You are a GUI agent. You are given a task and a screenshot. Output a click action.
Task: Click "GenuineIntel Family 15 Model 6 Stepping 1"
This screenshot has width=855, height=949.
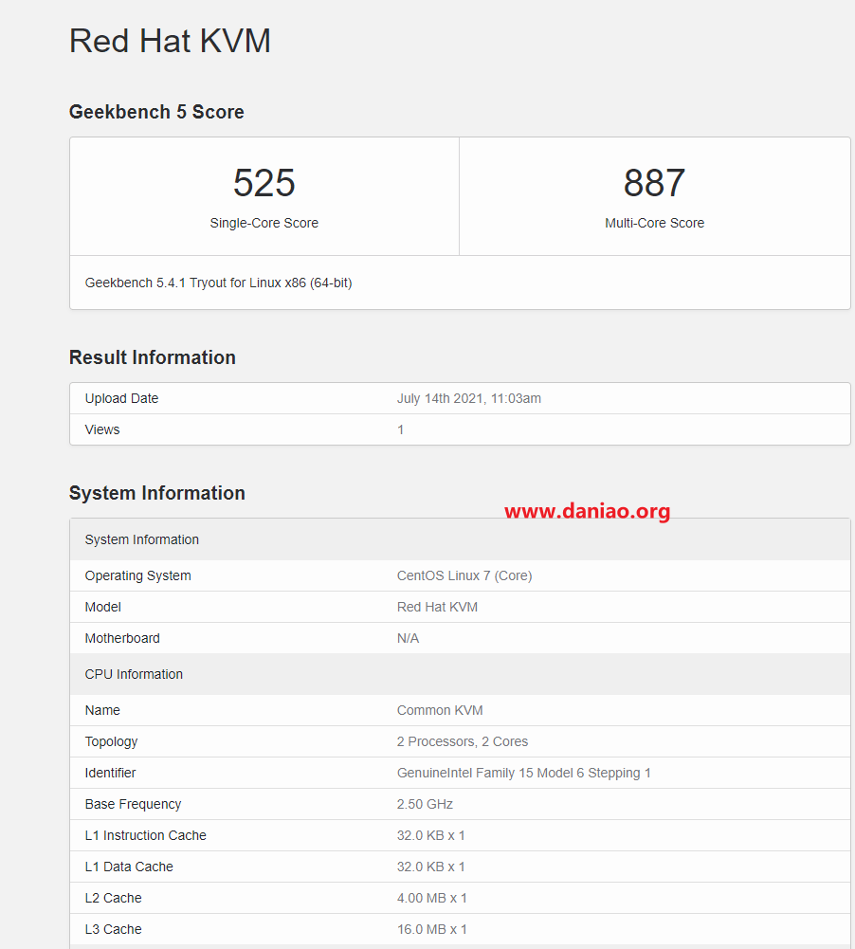pyautogui.click(x=524, y=773)
